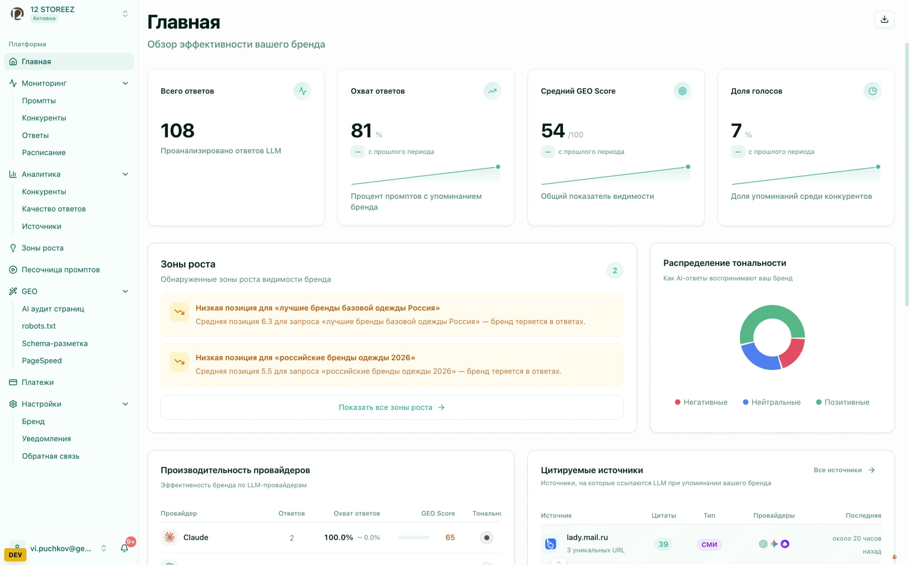Click the OpenAI provider icon near lady.mail.ru
The height and width of the screenshot is (565, 910).
(x=762, y=543)
